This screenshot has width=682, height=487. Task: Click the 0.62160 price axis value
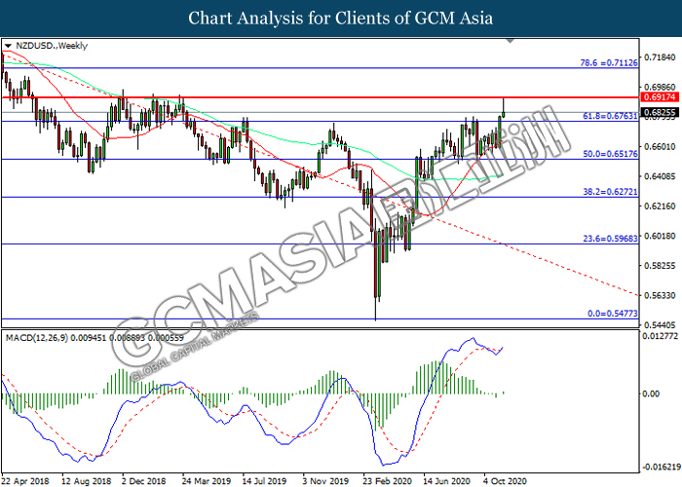[x=660, y=206]
